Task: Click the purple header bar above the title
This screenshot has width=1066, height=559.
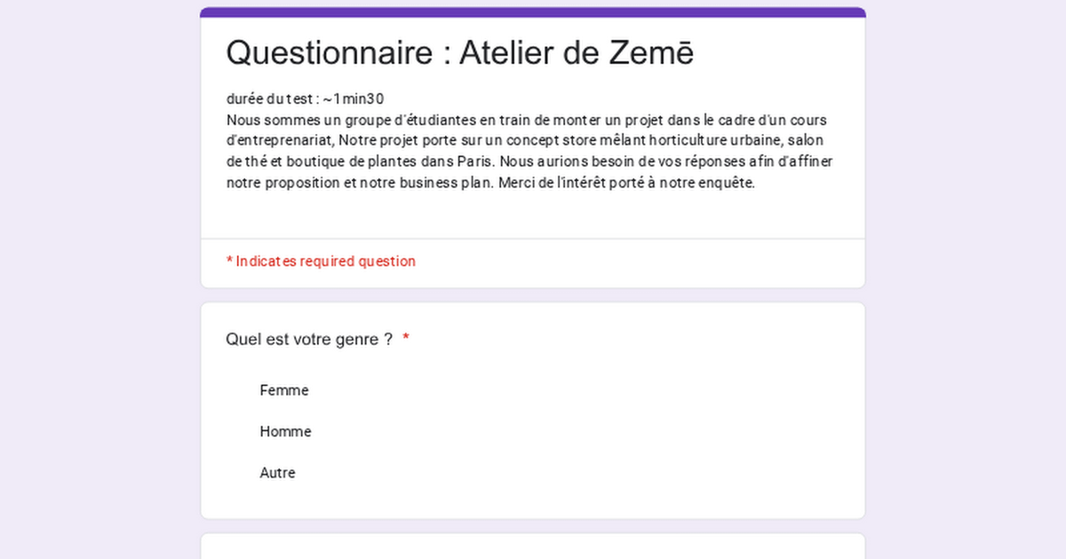Action: tap(533, 12)
